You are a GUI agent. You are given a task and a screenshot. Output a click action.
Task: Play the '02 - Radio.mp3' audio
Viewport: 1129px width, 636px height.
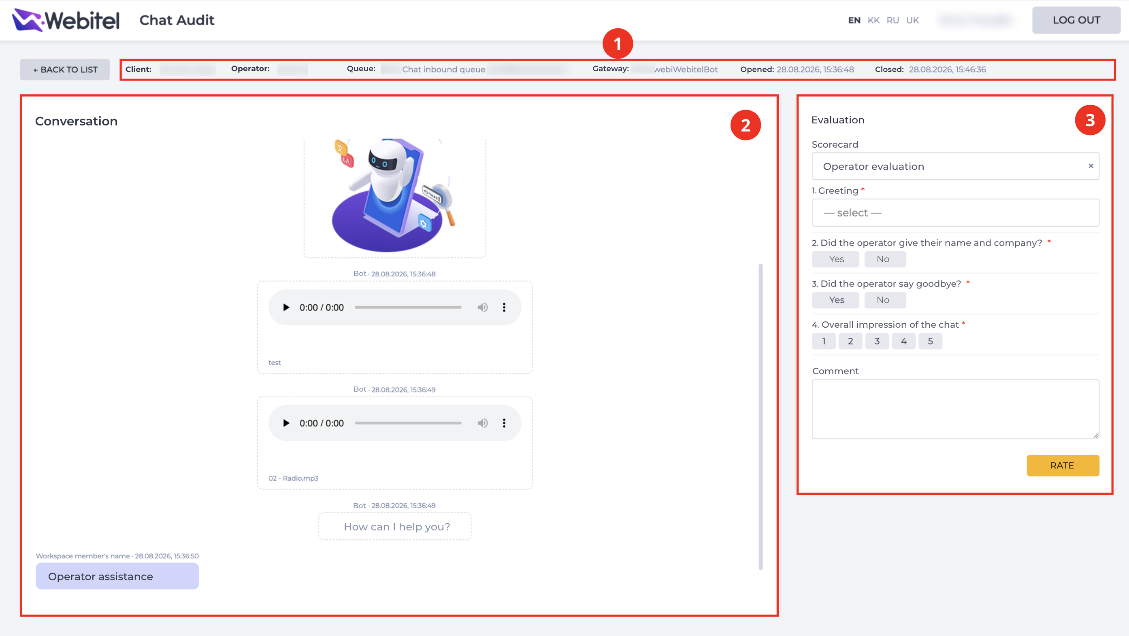tap(286, 423)
